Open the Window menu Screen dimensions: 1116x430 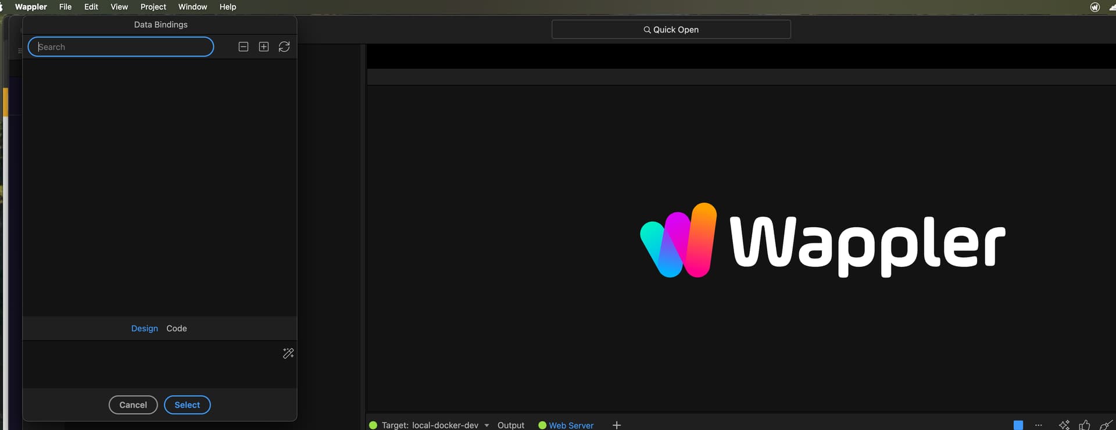[x=192, y=7]
